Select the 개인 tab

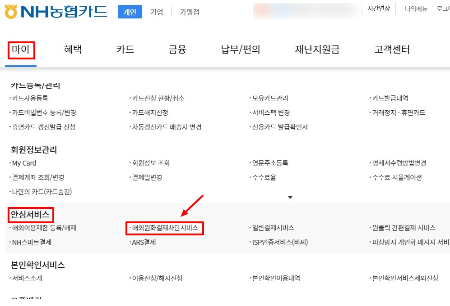(130, 12)
